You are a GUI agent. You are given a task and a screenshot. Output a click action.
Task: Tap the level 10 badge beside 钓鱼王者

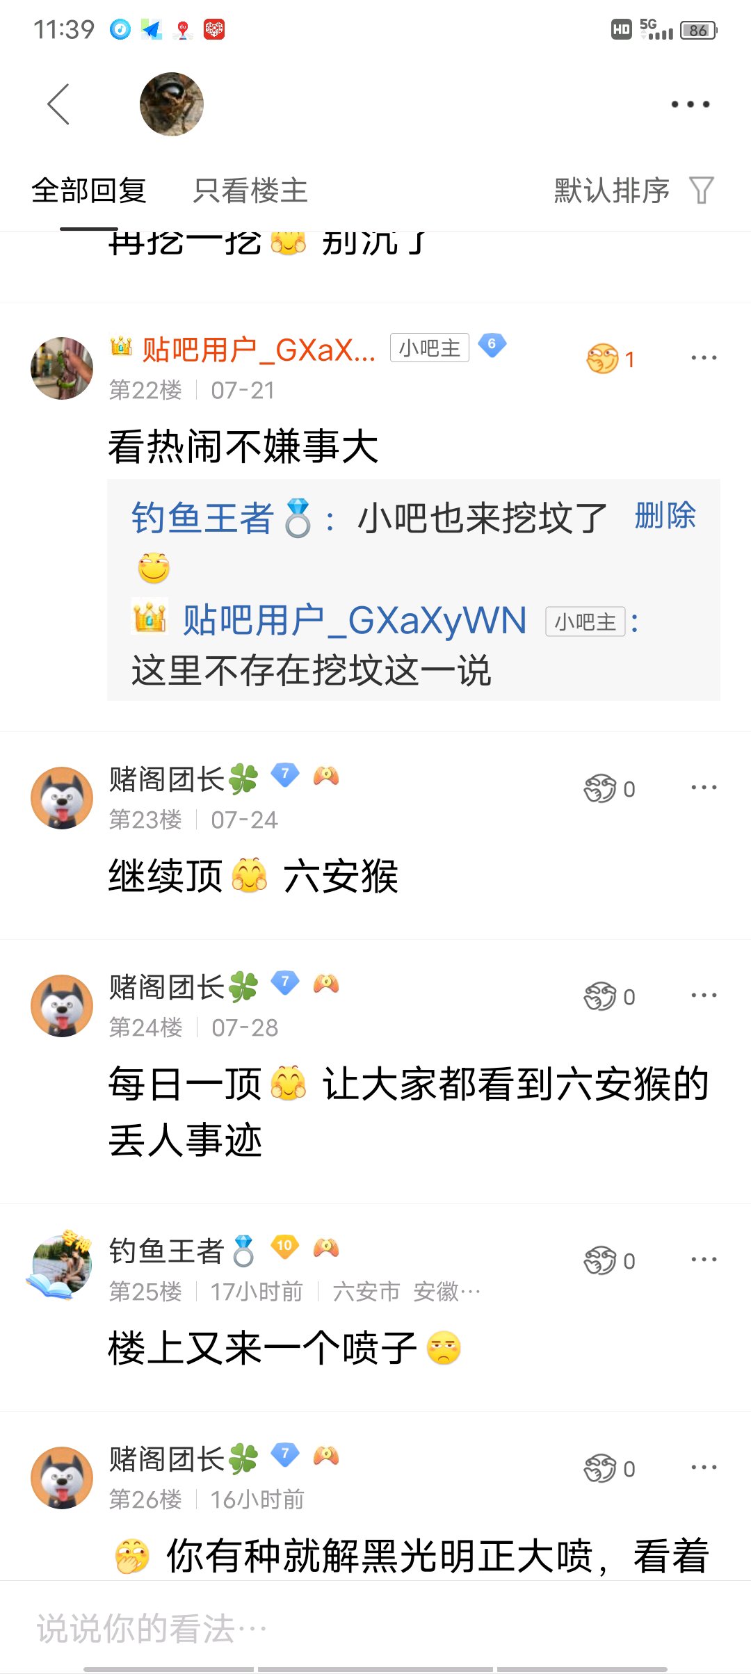coord(284,1246)
